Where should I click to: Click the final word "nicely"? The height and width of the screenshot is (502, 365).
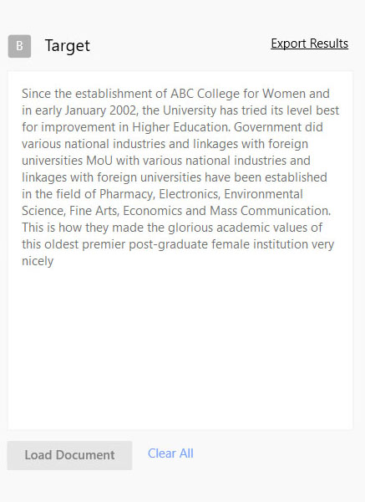pos(38,261)
